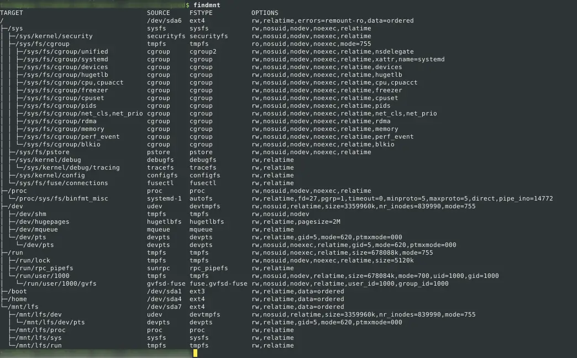This screenshot has height=358, width=577.
Task: Click the /sys/fs/cgroup/devices target
Action: pyautogui.click(x=66, y=67)
